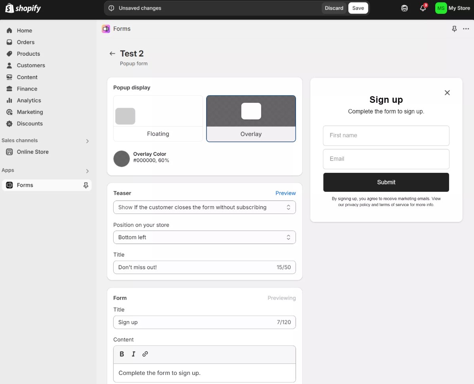
Task: Insert a link using the Content editor
Action: pyautogui.click(x=145, y=354)
